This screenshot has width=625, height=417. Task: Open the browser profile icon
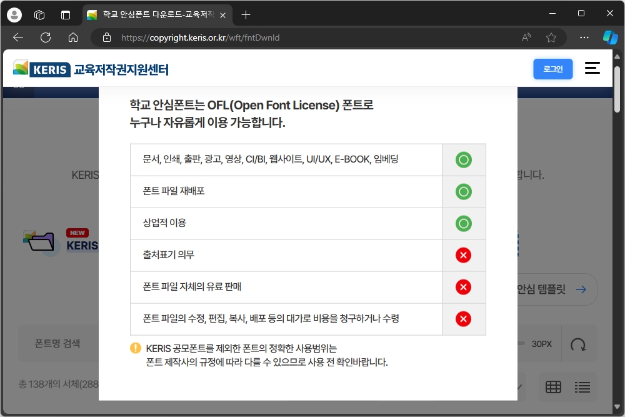[x=14, y=15]
